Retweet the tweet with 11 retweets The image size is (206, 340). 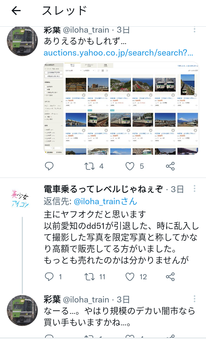pos(90,277)
